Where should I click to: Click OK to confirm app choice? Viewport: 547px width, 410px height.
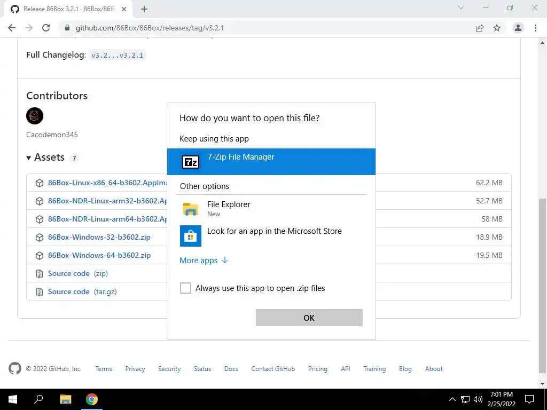(x=309, y=318)
